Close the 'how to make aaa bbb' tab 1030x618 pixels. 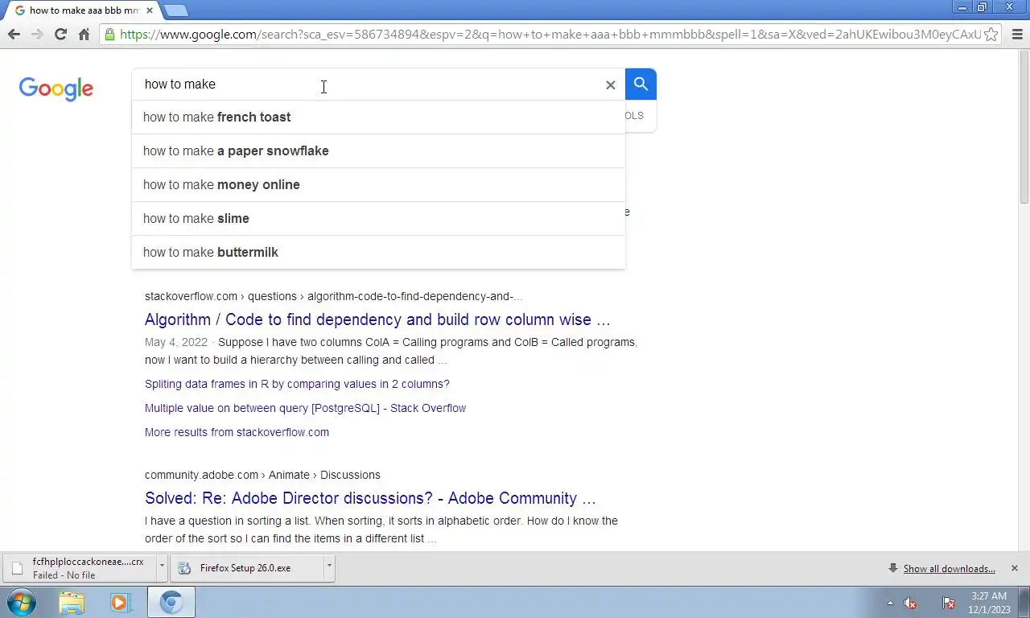tap(149, 10)
